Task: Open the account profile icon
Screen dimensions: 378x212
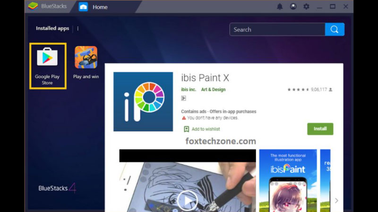Action: point(293,7)
